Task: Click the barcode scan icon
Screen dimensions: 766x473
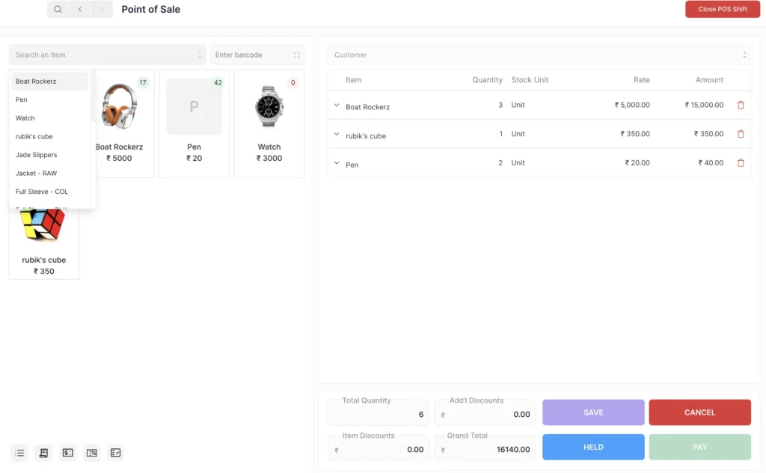Action: [296, 55]
